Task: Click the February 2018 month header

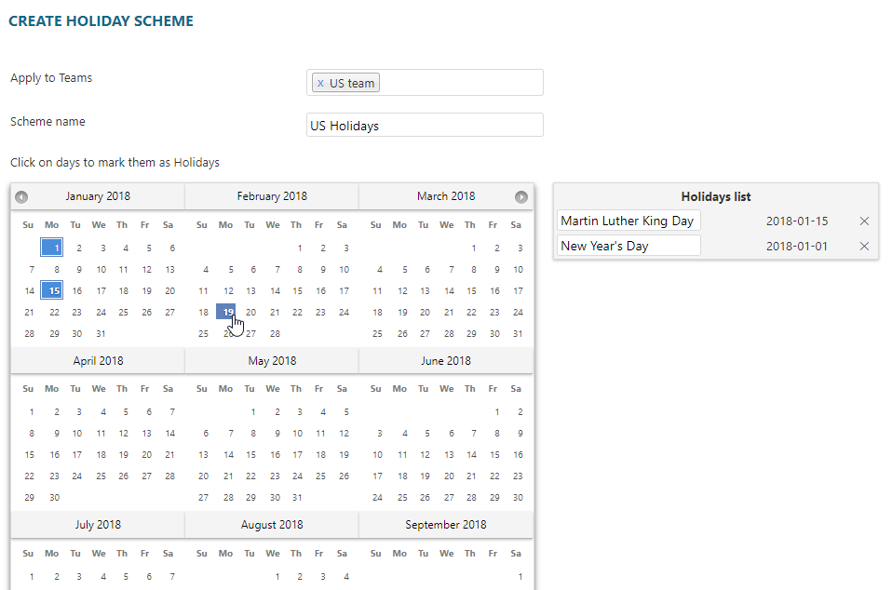Action: click(272, 196)
